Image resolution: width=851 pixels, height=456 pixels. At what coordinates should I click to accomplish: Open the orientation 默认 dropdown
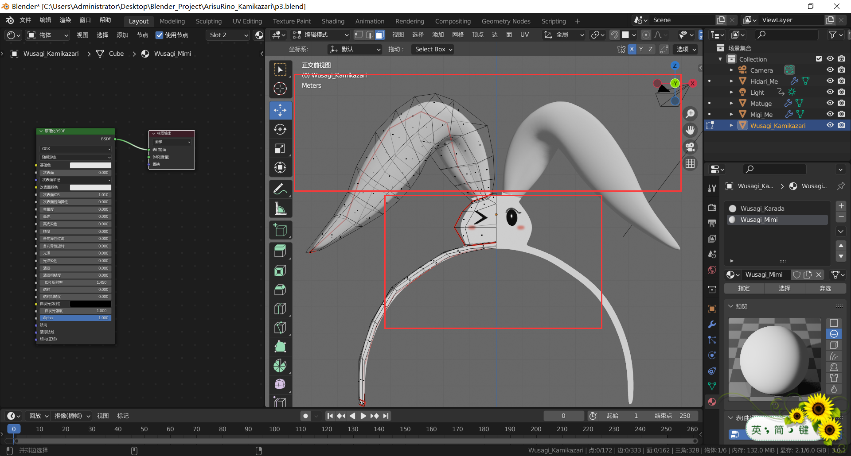[x=355, y=49]
